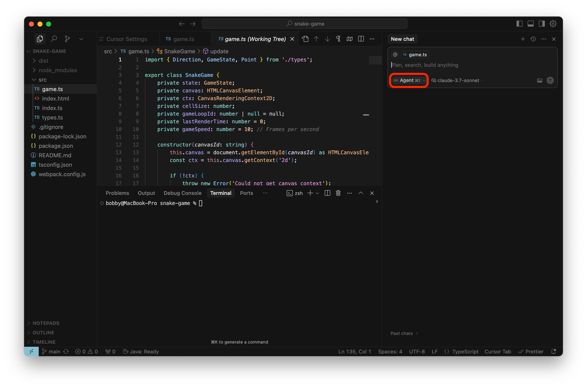
Task: Open the Agent mode dropdown
Action: coord(409,80)
